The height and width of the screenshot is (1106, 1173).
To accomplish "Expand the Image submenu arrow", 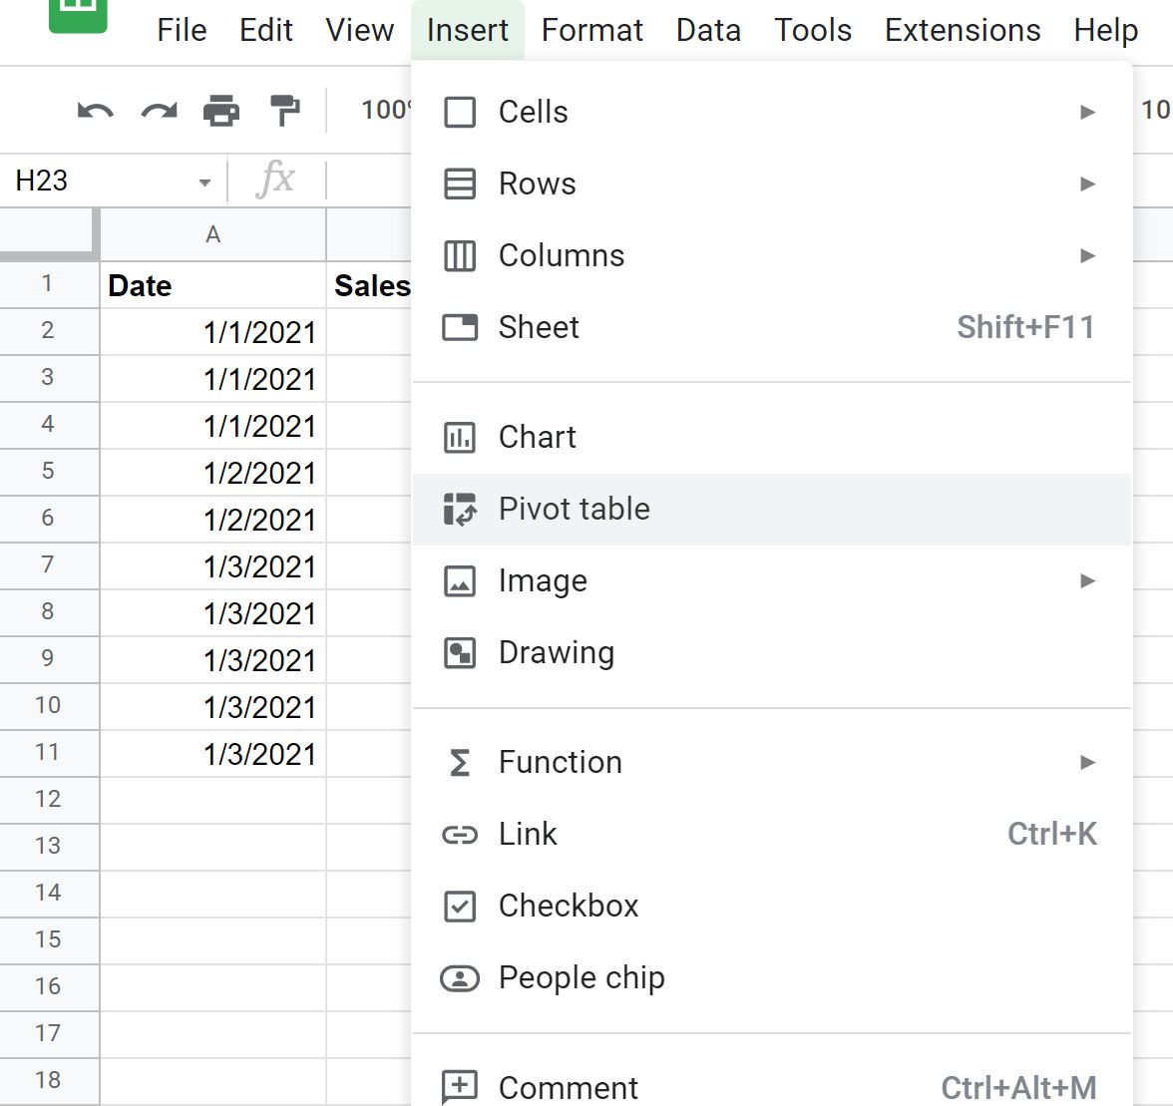I will (1087, 581).
